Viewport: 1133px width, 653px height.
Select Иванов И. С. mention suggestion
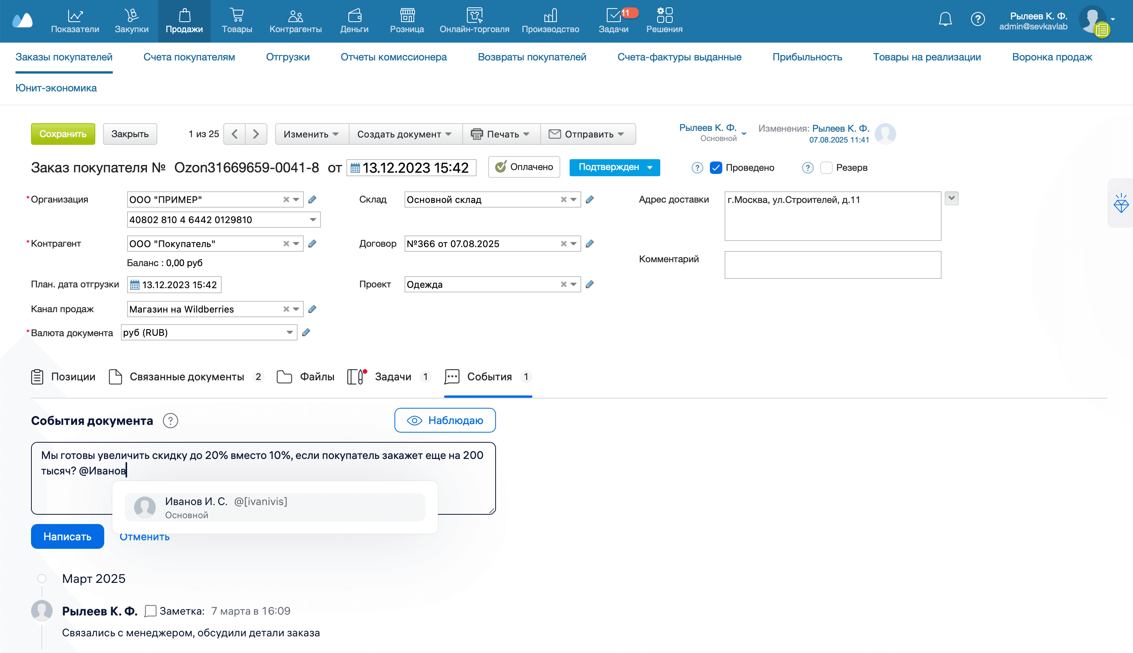tap(275, 507)
